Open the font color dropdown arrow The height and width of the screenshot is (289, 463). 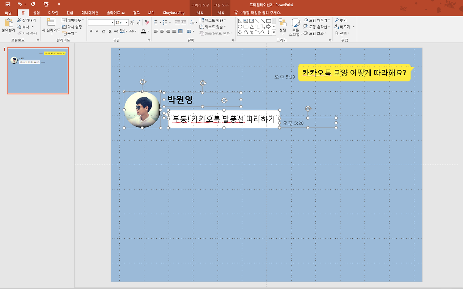coord(148,32)
